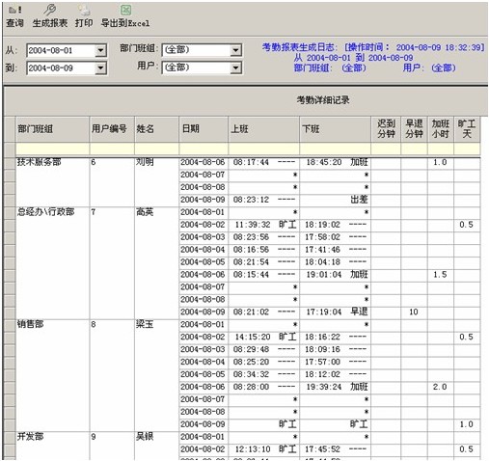Click the 旷工天 column header

[467, 129]
